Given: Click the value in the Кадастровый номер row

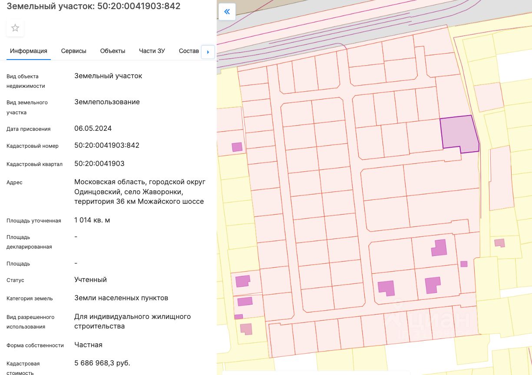Looking at the screenshot, I should click(x=107, y=145).
